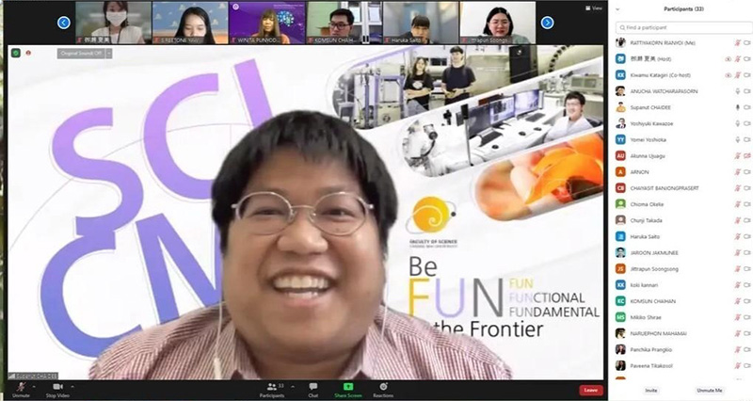Select Yoshiyuki Kawazoe in participant list

[651, 124]
